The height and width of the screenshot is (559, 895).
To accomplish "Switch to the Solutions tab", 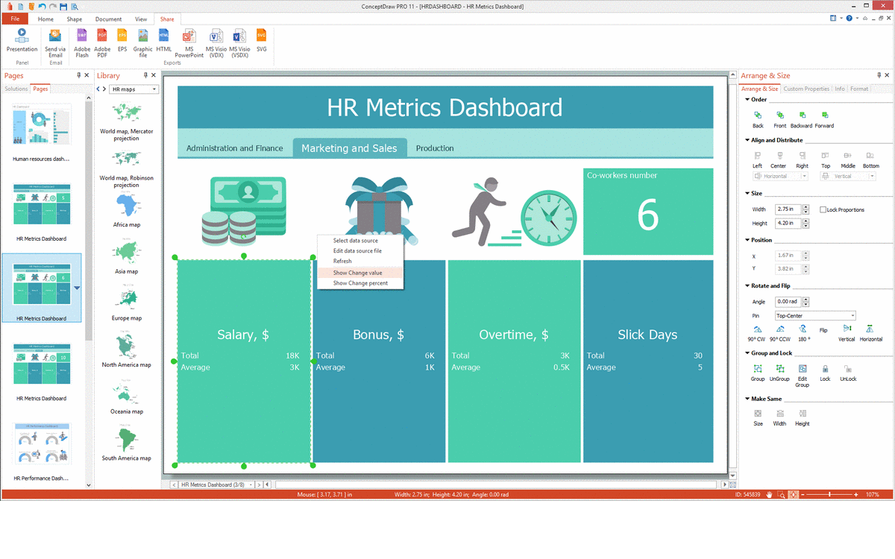I will 16,89.
